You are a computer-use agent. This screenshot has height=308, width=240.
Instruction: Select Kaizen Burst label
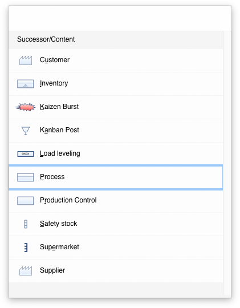pos(59,107)
